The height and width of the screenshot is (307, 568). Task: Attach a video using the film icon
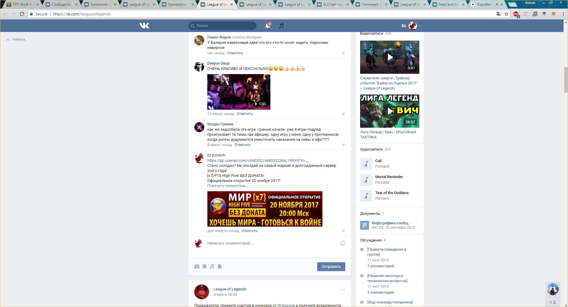pos(204,266)
